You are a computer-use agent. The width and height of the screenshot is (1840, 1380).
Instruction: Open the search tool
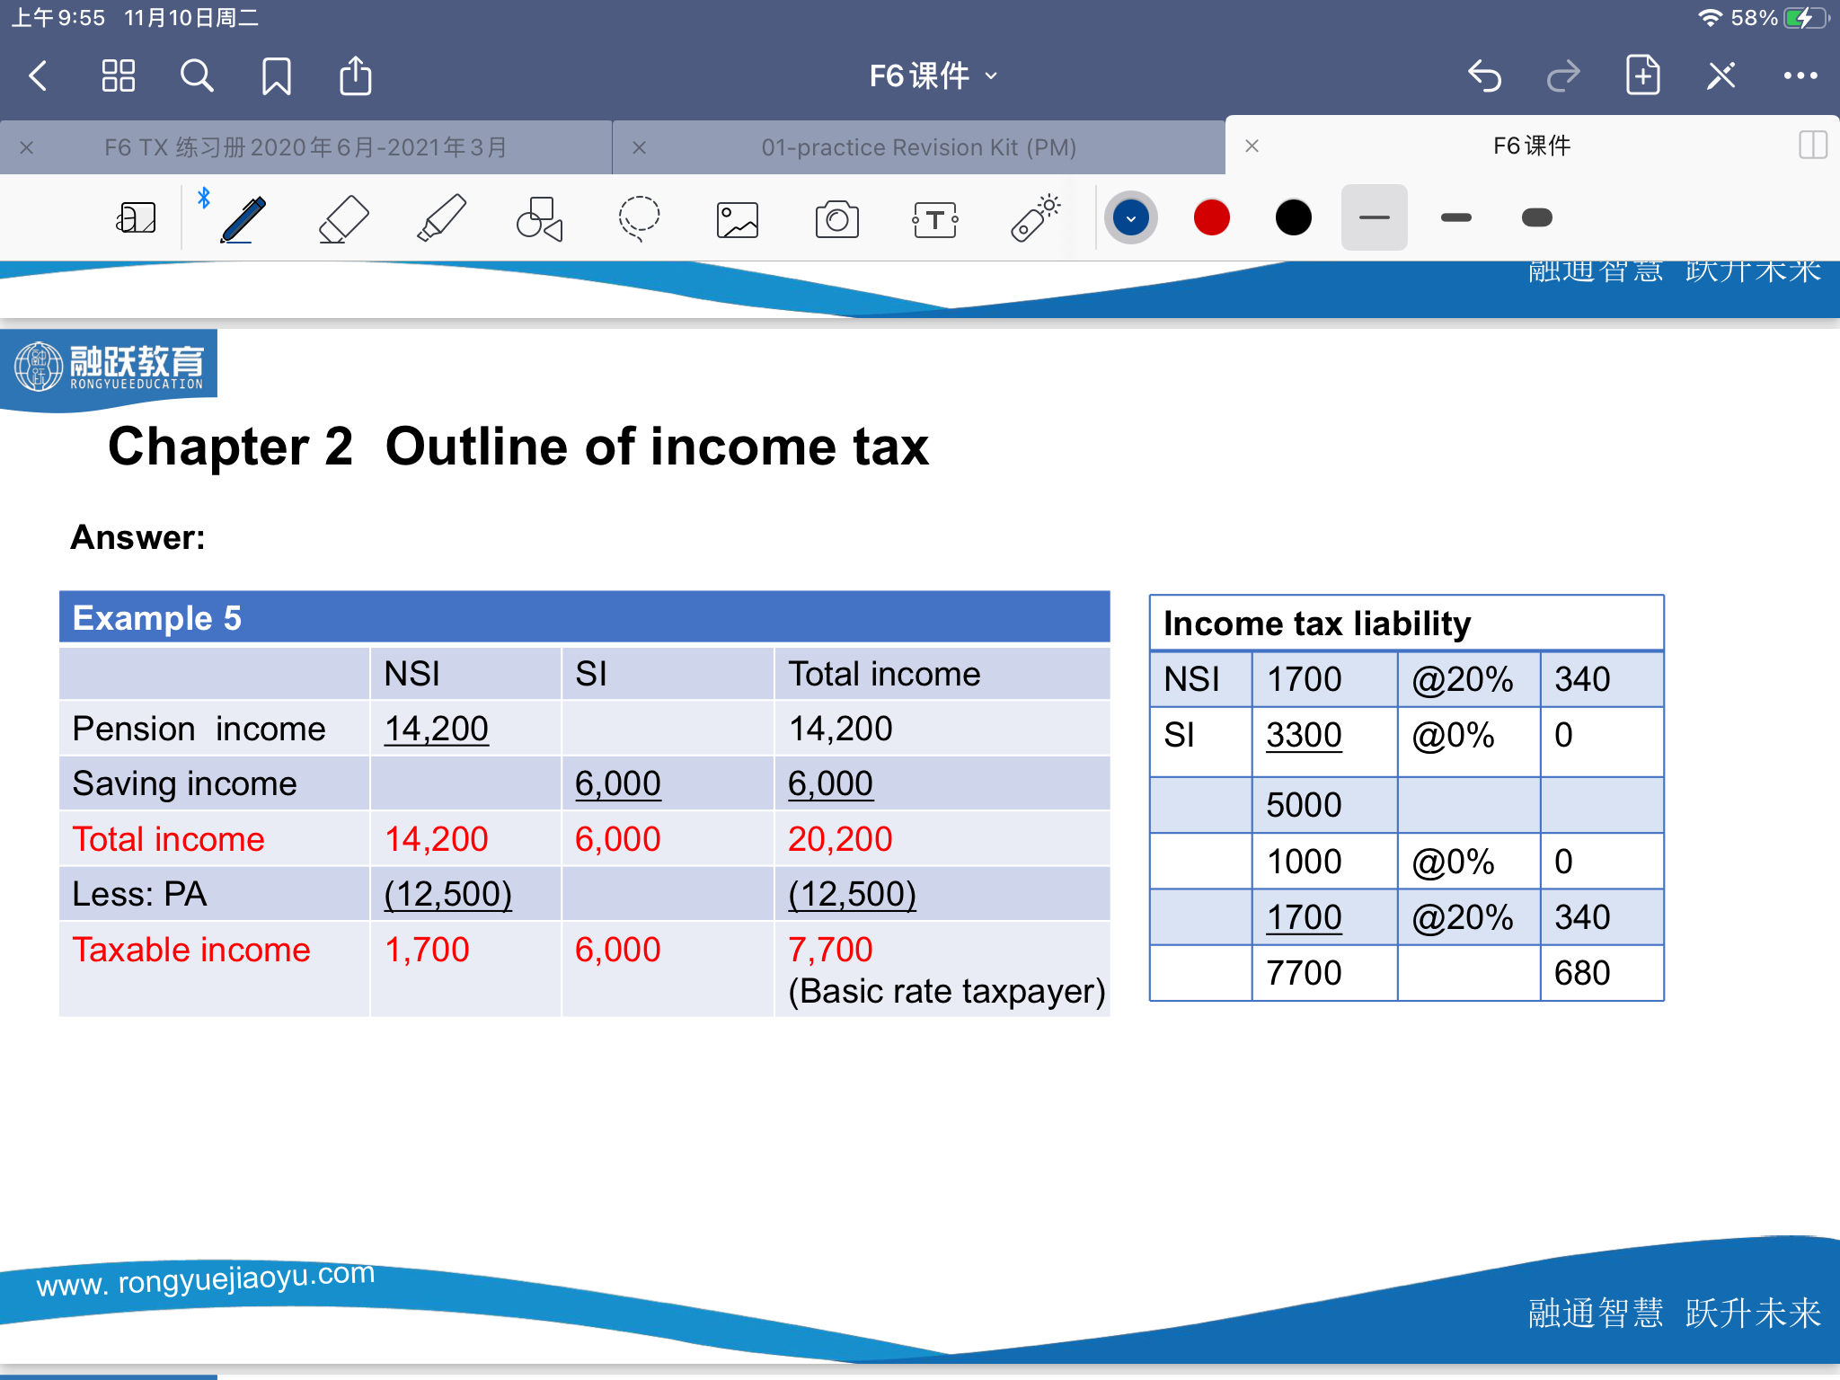coord(197,76)
